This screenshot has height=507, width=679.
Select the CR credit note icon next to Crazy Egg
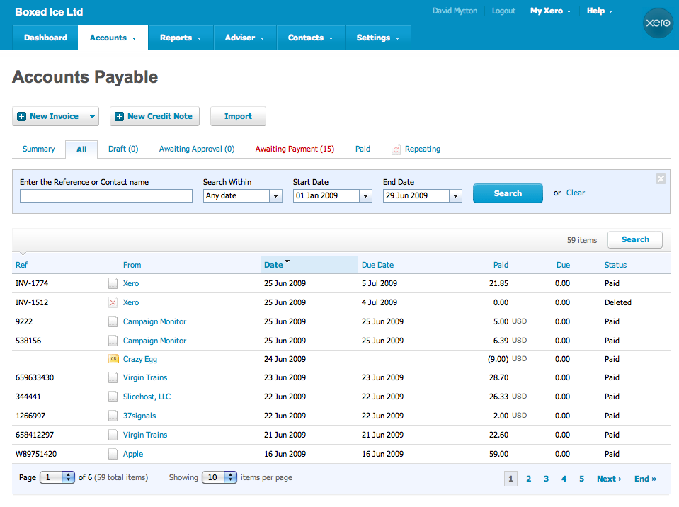[113, 359]
